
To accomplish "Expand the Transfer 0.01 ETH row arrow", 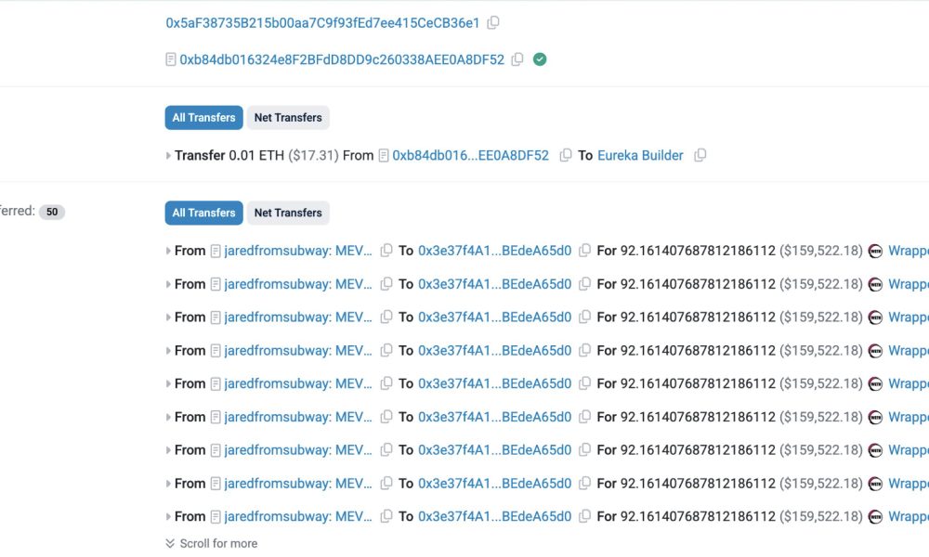I will click(x=168, y=156).
